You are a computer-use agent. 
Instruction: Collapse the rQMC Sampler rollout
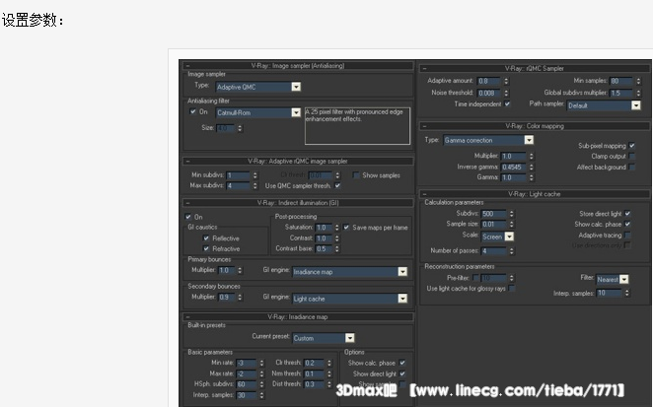(424, 68)
